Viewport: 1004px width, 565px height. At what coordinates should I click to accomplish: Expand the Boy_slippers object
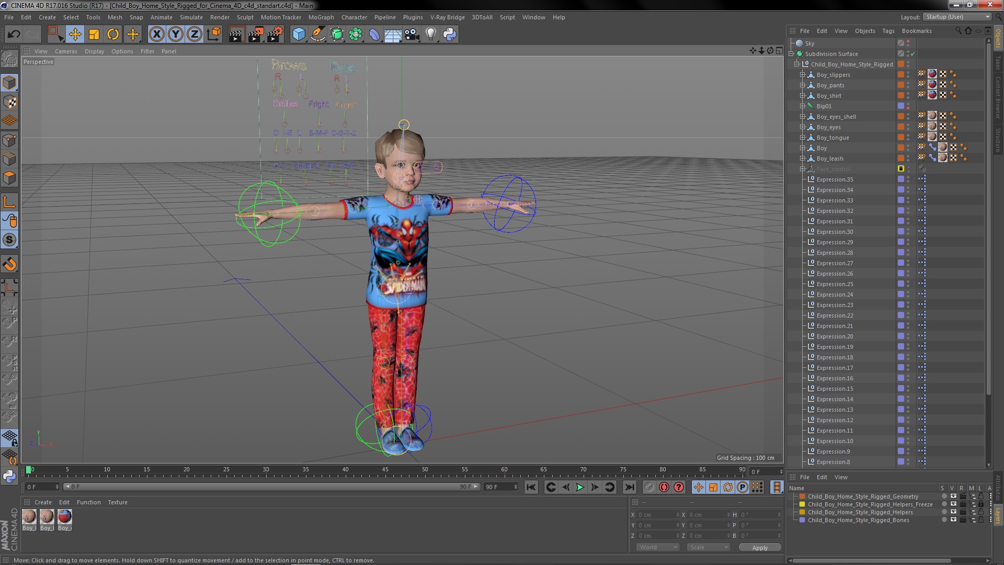[x=802, y=75]
